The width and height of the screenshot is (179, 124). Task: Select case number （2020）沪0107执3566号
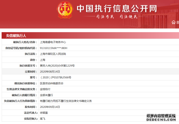coord(55,78)
